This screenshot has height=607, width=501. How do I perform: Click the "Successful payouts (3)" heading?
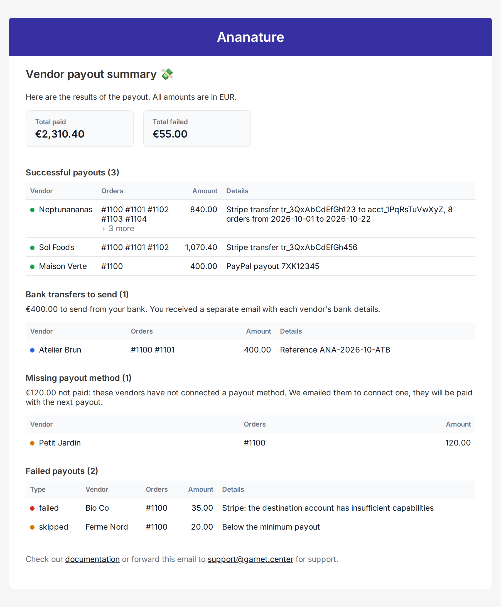click(72, 172)
